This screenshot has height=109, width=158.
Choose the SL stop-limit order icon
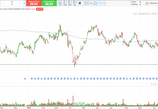(x=75, y=3)
